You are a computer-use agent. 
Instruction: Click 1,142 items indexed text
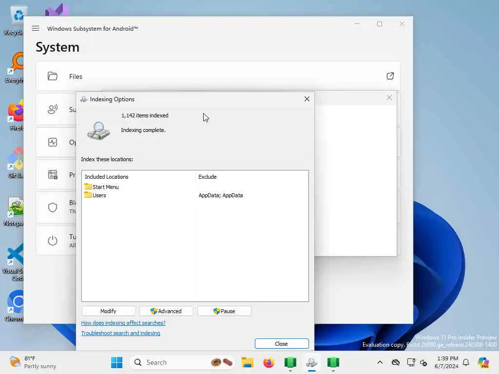click(x=145, y=115)
